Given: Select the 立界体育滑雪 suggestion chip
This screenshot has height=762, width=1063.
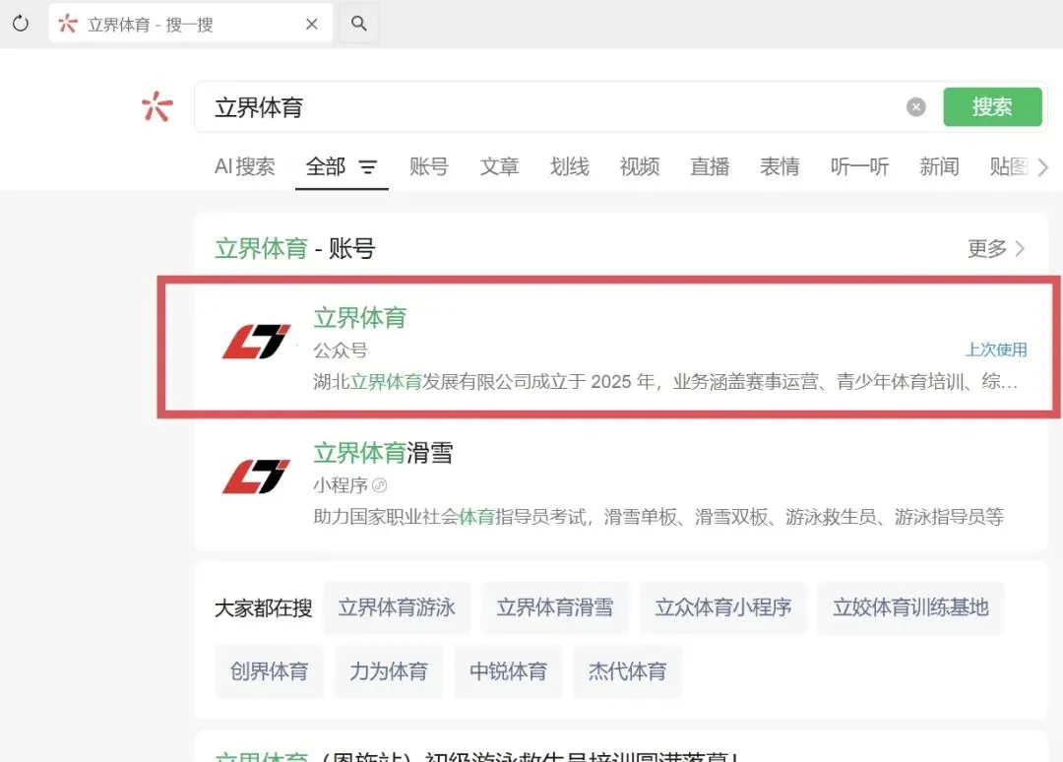Looking at the screenshot, I should pos(554,607).
